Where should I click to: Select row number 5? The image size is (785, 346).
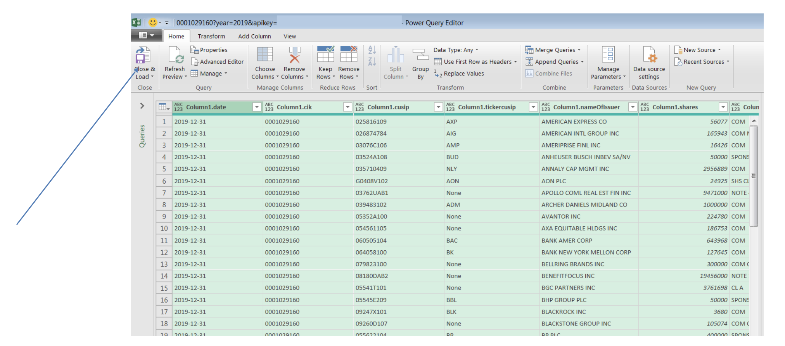pos(164,169)
